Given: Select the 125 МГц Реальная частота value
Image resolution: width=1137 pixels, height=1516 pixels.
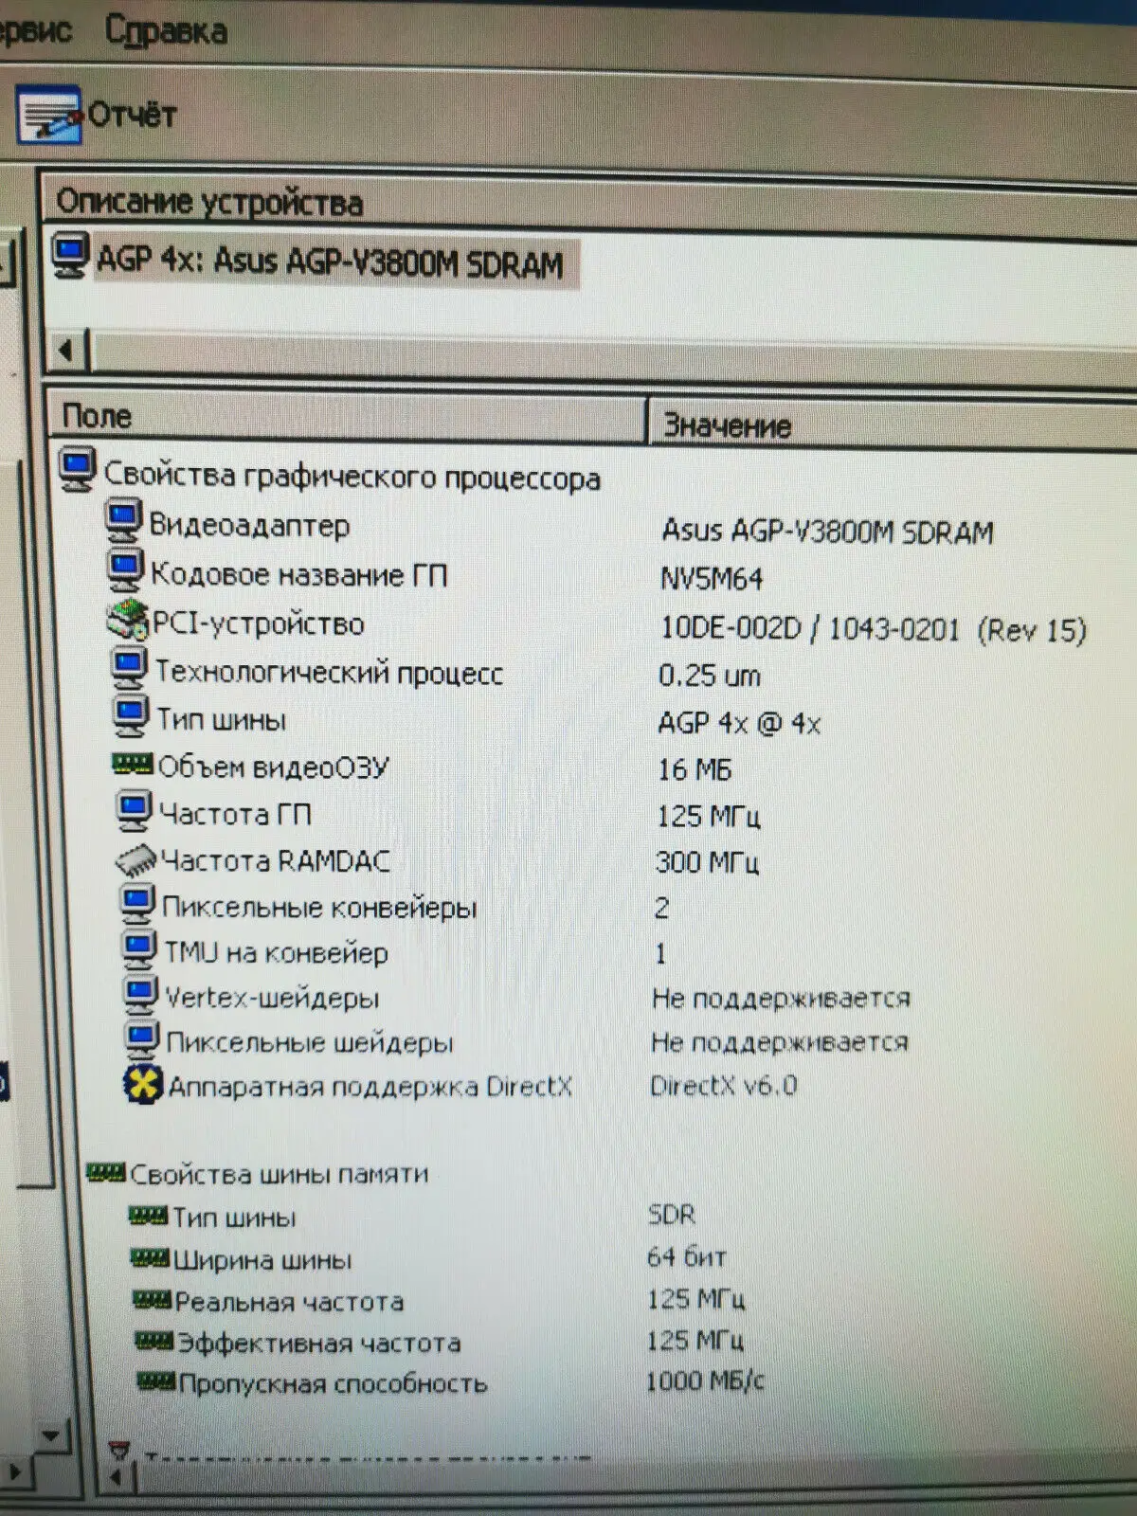Looking at the screenshot, I should point(695,1299).
